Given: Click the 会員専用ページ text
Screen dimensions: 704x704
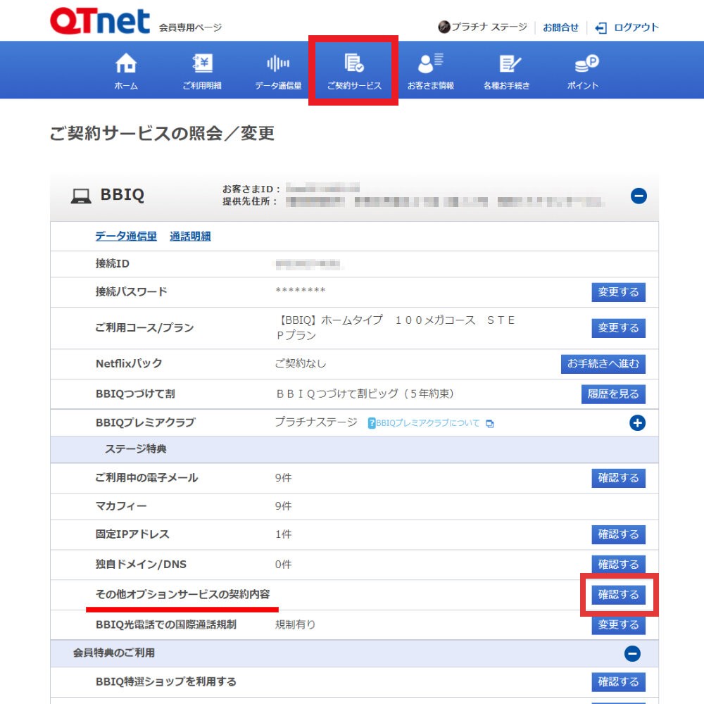Looking at the screenshot, I should [x=190, y=28].
